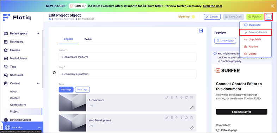Click the info icon in the cookies notice
Screen dimensions: 277x133
[x=215, y=53]
